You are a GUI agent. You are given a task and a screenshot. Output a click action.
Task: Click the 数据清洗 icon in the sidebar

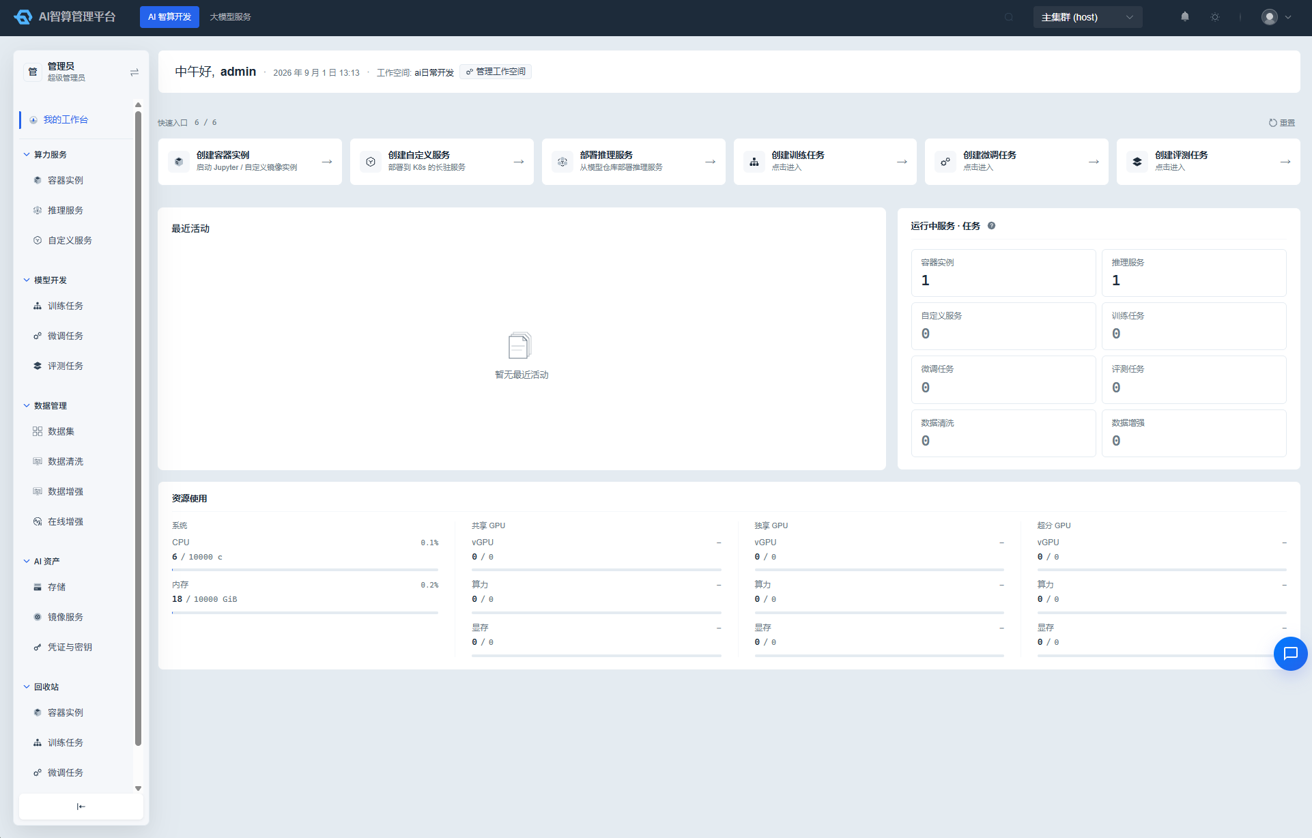click(38, 461)
